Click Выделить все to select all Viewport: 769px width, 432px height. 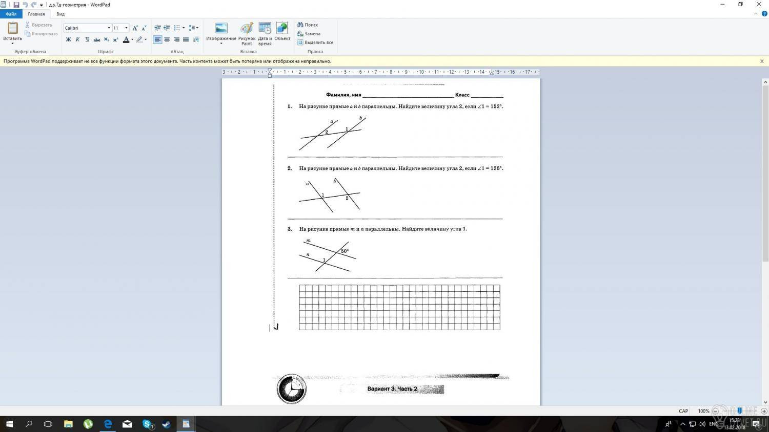click(x=315, y=42)
